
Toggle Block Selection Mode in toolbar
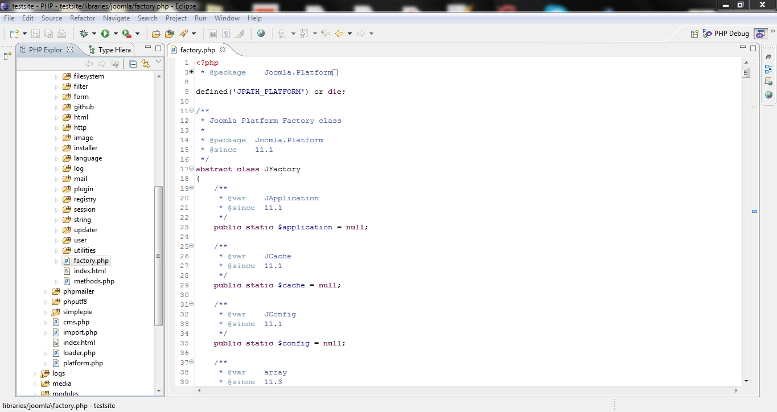(x=213, y=34)
